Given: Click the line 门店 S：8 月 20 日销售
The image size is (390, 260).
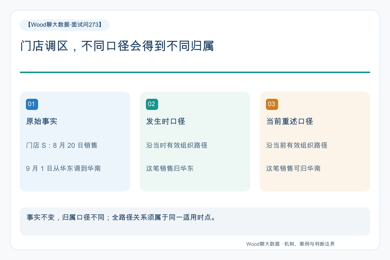Looking at the screenshot, I should point(62,145).
